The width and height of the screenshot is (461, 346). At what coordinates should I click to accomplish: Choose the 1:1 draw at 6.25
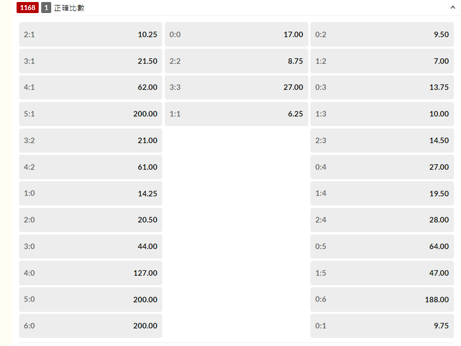point(236,114)
